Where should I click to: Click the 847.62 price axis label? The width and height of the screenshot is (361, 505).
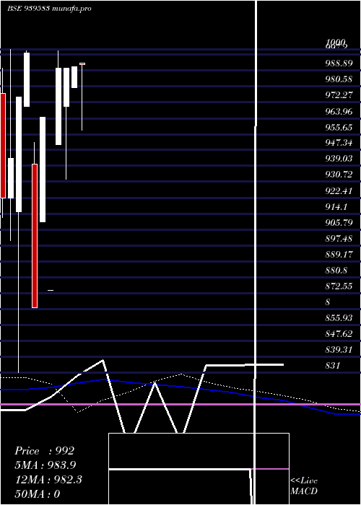coord(339,334)
